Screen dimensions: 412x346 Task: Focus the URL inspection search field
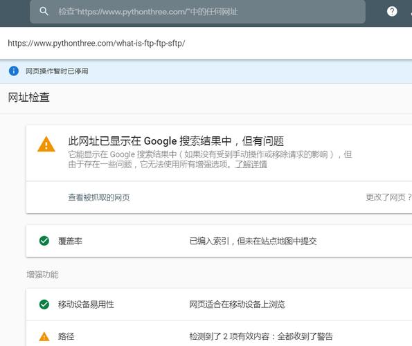[x=197, y=12]
